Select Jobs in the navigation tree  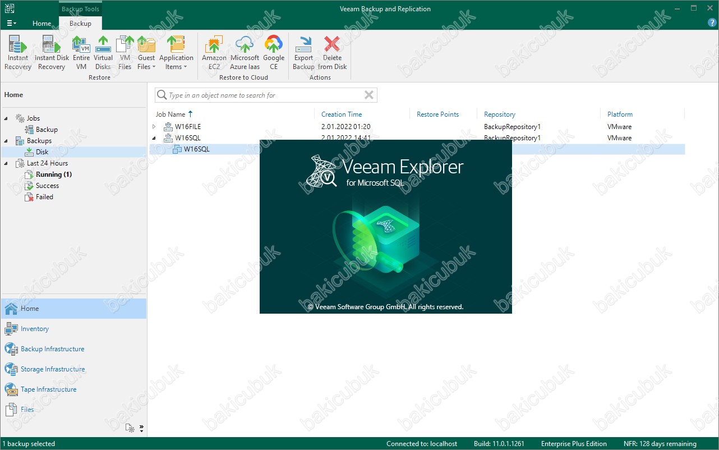click(33, 118)
